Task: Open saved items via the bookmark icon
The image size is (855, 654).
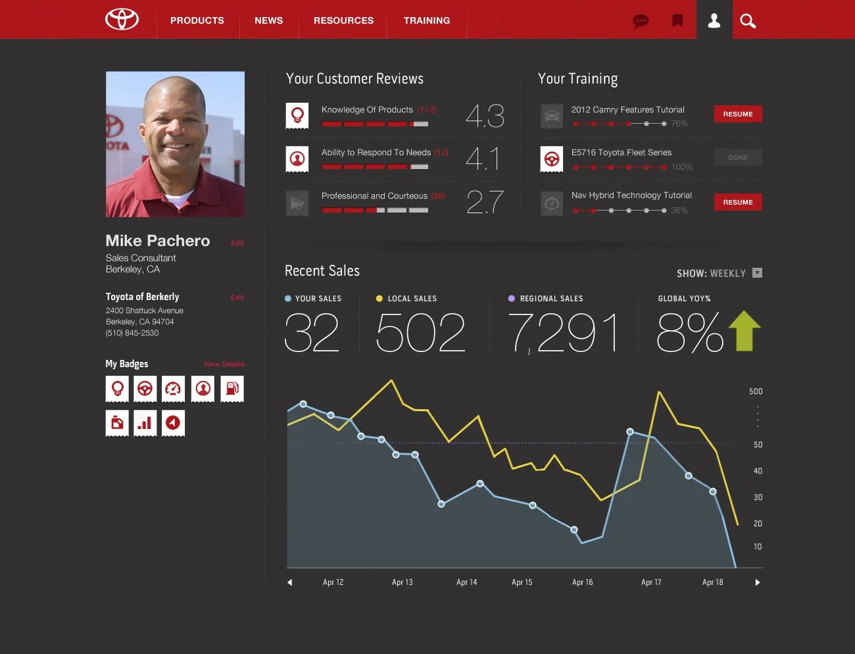Action: (x=677, y=21)
